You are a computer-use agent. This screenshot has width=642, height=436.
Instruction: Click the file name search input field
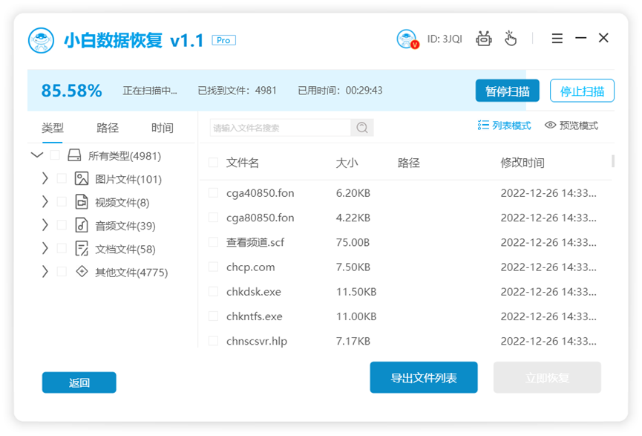pyautogui.click(x=281, y=128)
